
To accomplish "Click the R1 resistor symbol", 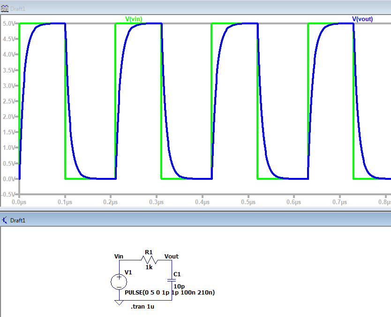I will [149, 260].
